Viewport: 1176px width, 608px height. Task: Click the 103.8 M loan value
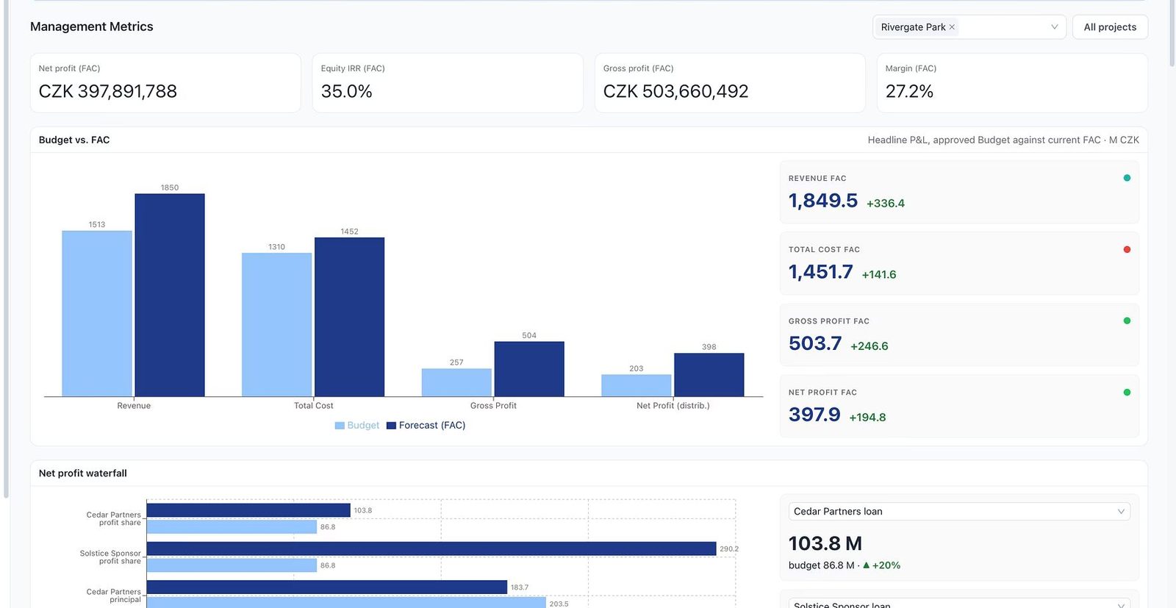(x=825, y=543)
